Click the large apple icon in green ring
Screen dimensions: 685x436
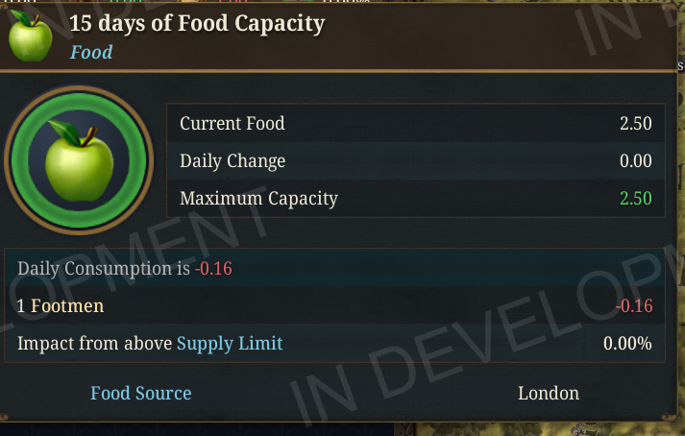[x=79, y=159]
